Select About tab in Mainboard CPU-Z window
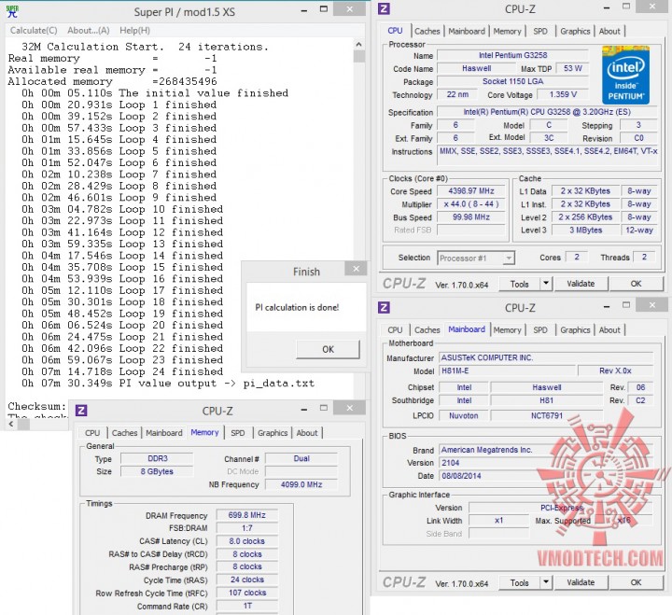Viewport: 672px width, 615px height. 609,329
